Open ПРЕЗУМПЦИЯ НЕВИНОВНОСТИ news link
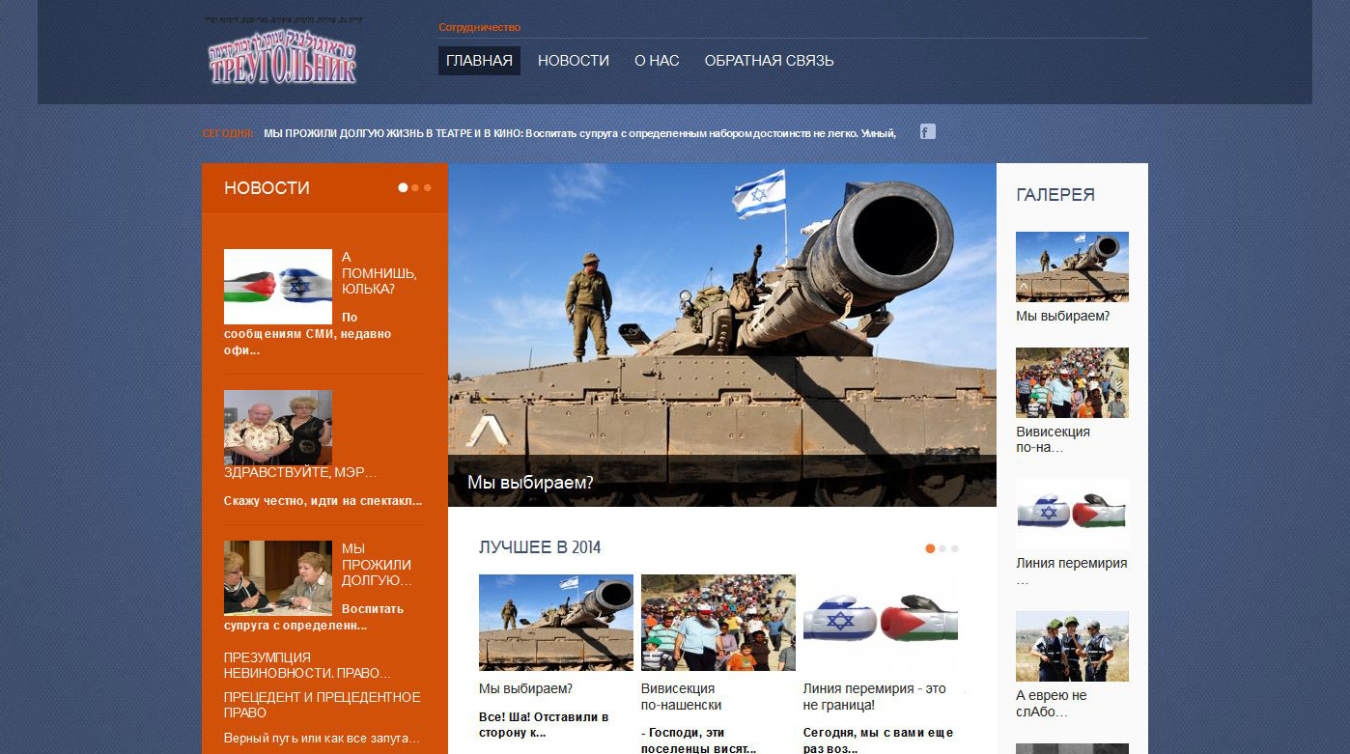 [x=307, y=665]
